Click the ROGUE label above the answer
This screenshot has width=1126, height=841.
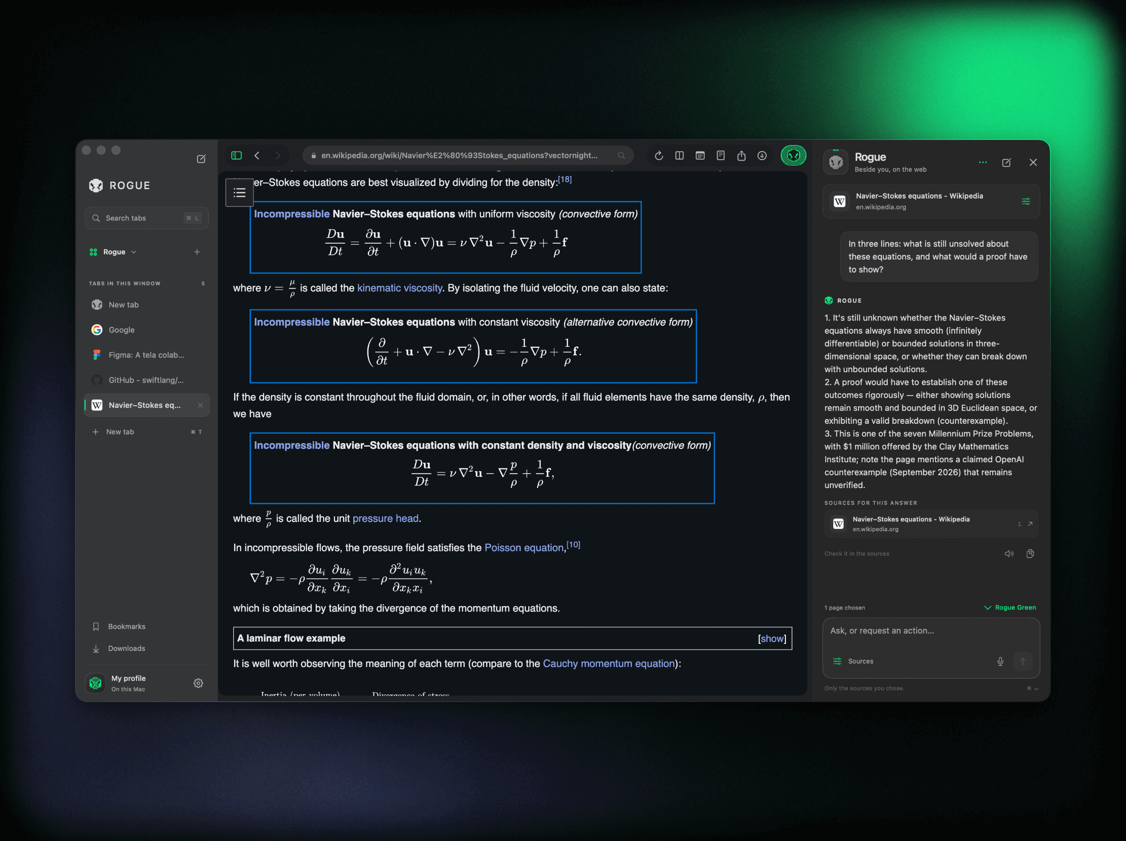(x=849, y=301)
